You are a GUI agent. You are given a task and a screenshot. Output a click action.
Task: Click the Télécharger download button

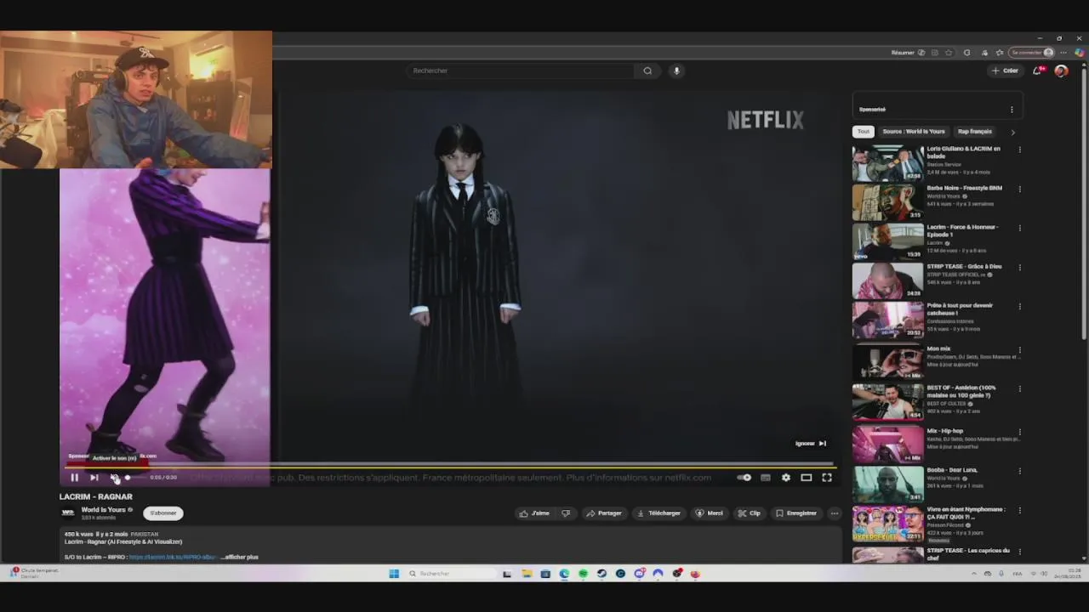click(x=659, y=513)
